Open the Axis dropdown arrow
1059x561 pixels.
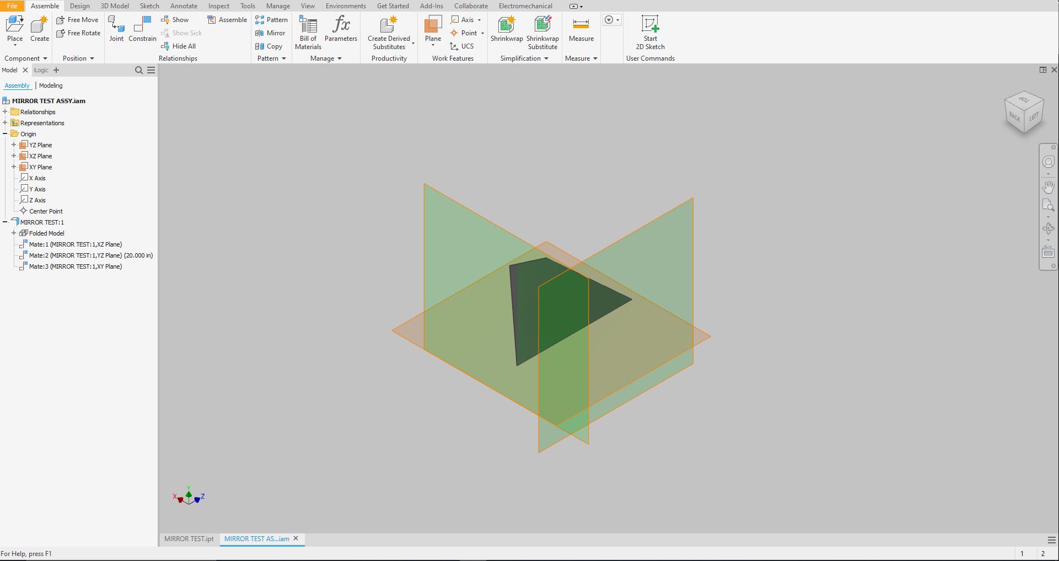[479, 20]
